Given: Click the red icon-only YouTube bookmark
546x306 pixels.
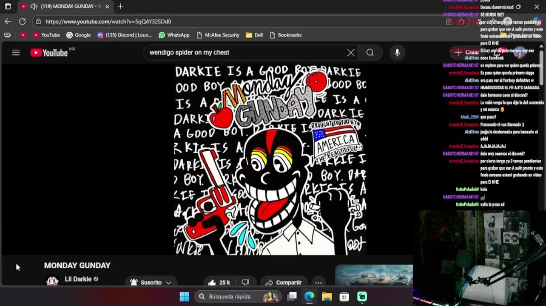Looking at the screenshot, I should pos(23,35).
